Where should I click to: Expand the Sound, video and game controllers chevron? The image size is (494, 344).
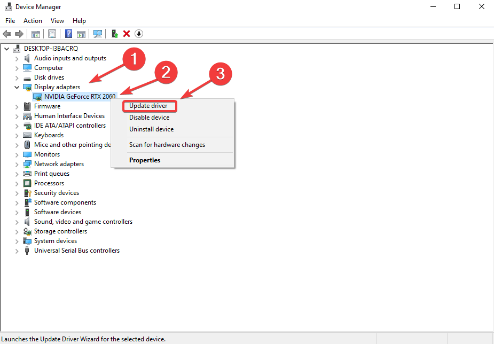click(x=17, y=222)
